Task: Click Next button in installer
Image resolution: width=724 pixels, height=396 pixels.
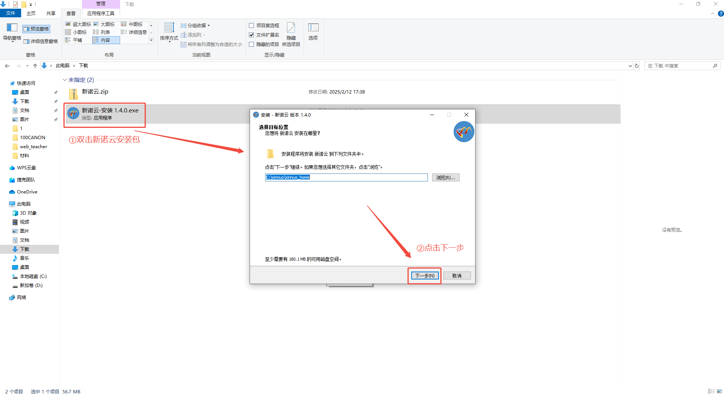Action: [425, 276]
